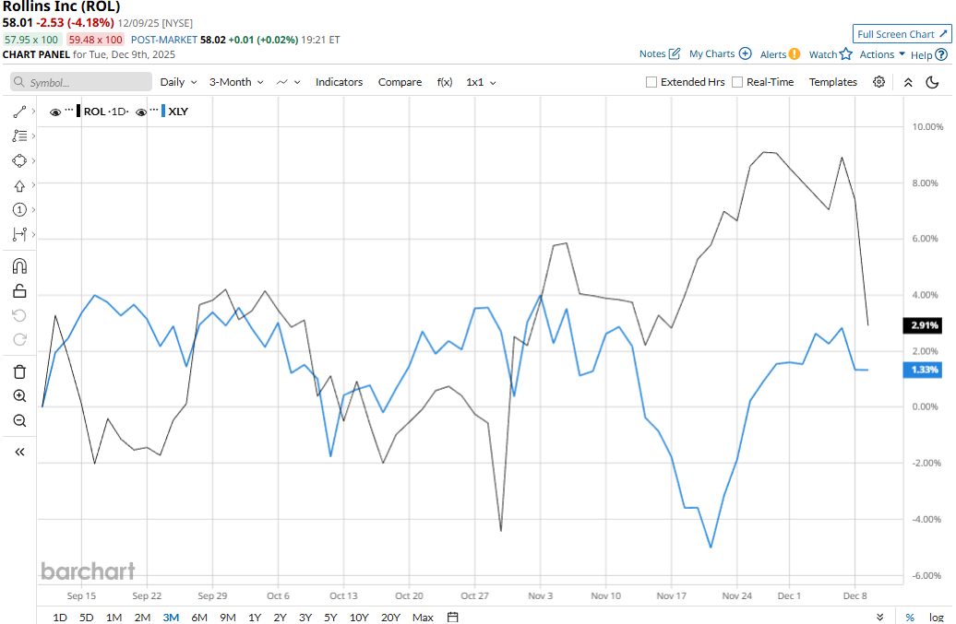Click the Notes edit icon
This screenshot has height=624, width=956.
675,53
